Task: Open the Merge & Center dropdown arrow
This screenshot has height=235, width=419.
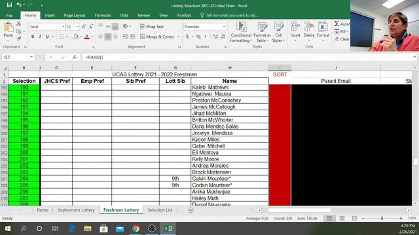Action: [x=178, y=37]
